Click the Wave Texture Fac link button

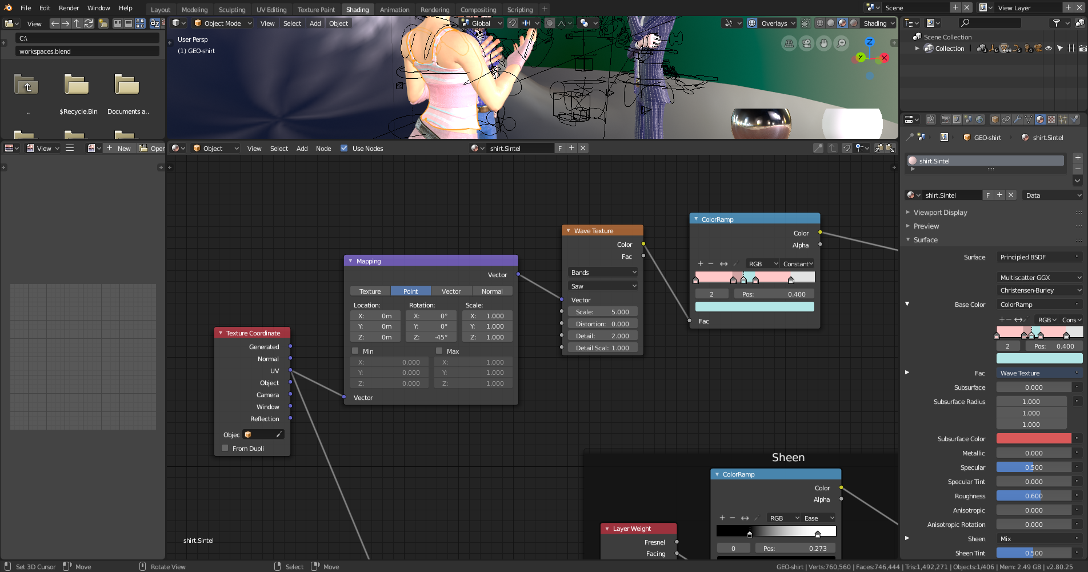pyautogui.click(x=1039, y=373)
